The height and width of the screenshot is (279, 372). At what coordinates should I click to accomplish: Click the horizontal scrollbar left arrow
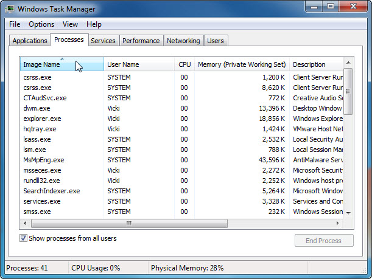[25, 223]
